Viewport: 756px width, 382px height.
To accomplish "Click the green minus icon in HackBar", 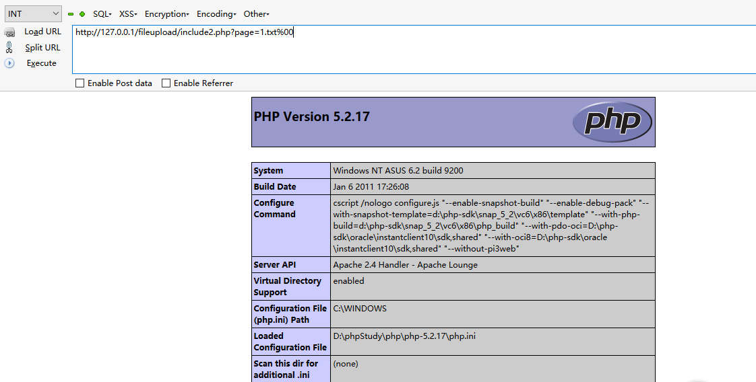I will pyautogui.click(x=71, y=14).
